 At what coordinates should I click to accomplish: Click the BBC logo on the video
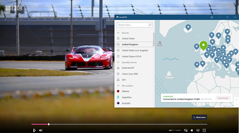[x=14, y=8]
